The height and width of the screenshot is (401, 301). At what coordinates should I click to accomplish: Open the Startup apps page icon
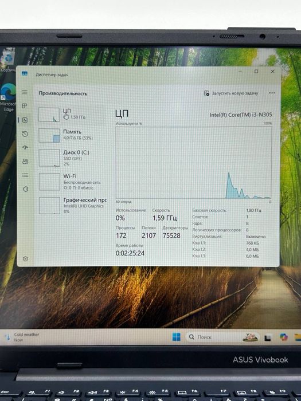point(25,148)
